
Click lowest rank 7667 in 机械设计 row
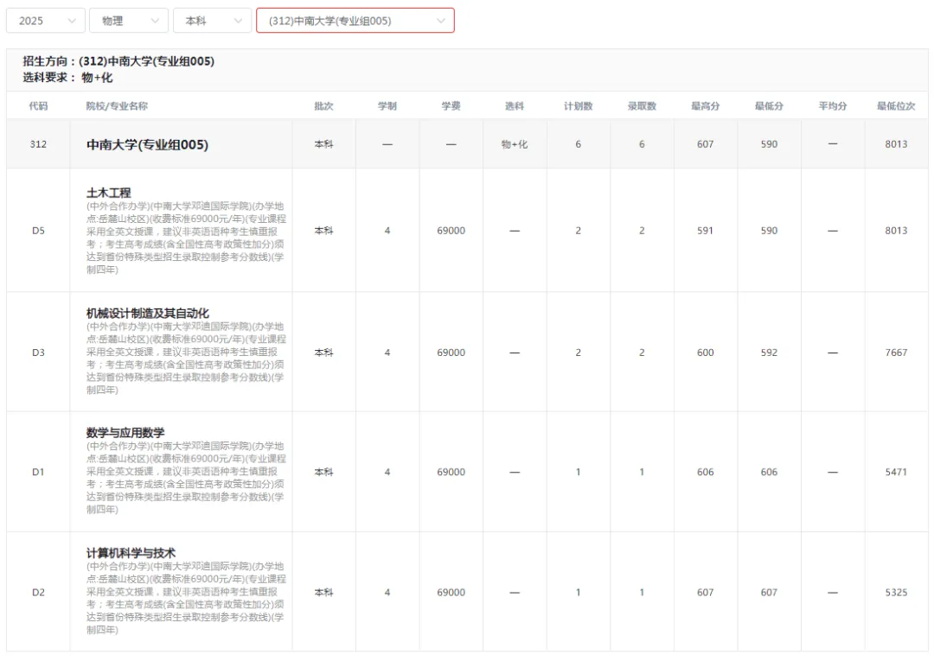click(896, 353)
